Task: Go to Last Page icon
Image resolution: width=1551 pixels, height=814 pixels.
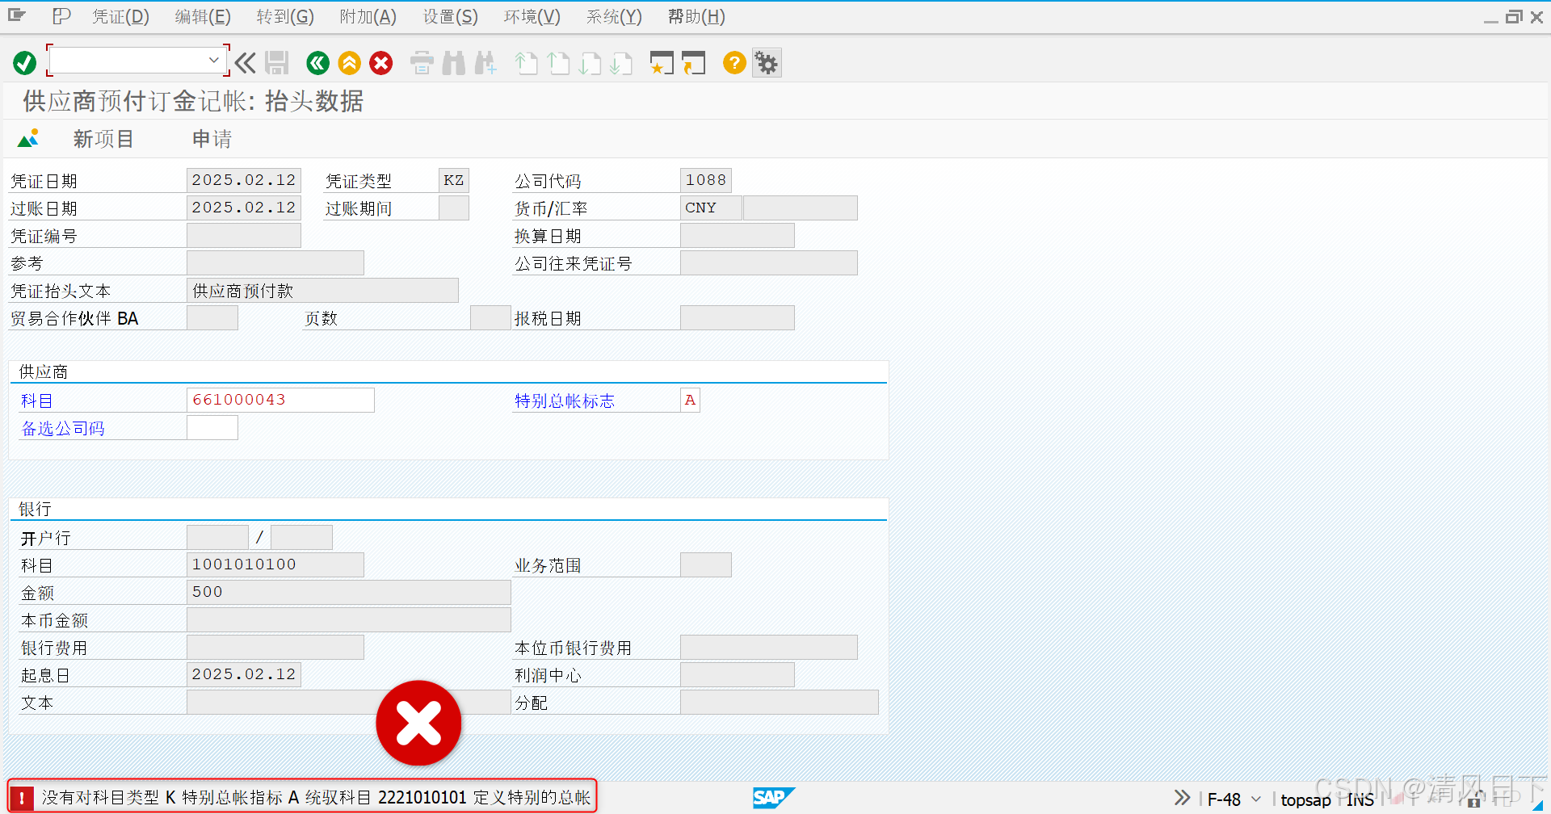Action: coord(621,63)
